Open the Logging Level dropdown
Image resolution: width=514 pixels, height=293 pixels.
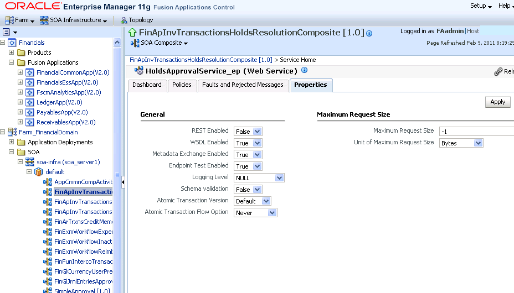259,178
